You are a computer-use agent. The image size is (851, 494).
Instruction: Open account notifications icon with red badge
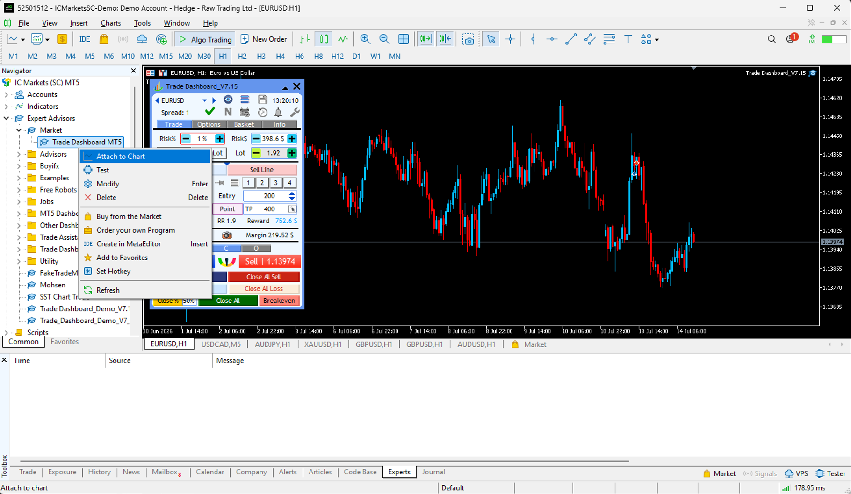pos(791,39)
